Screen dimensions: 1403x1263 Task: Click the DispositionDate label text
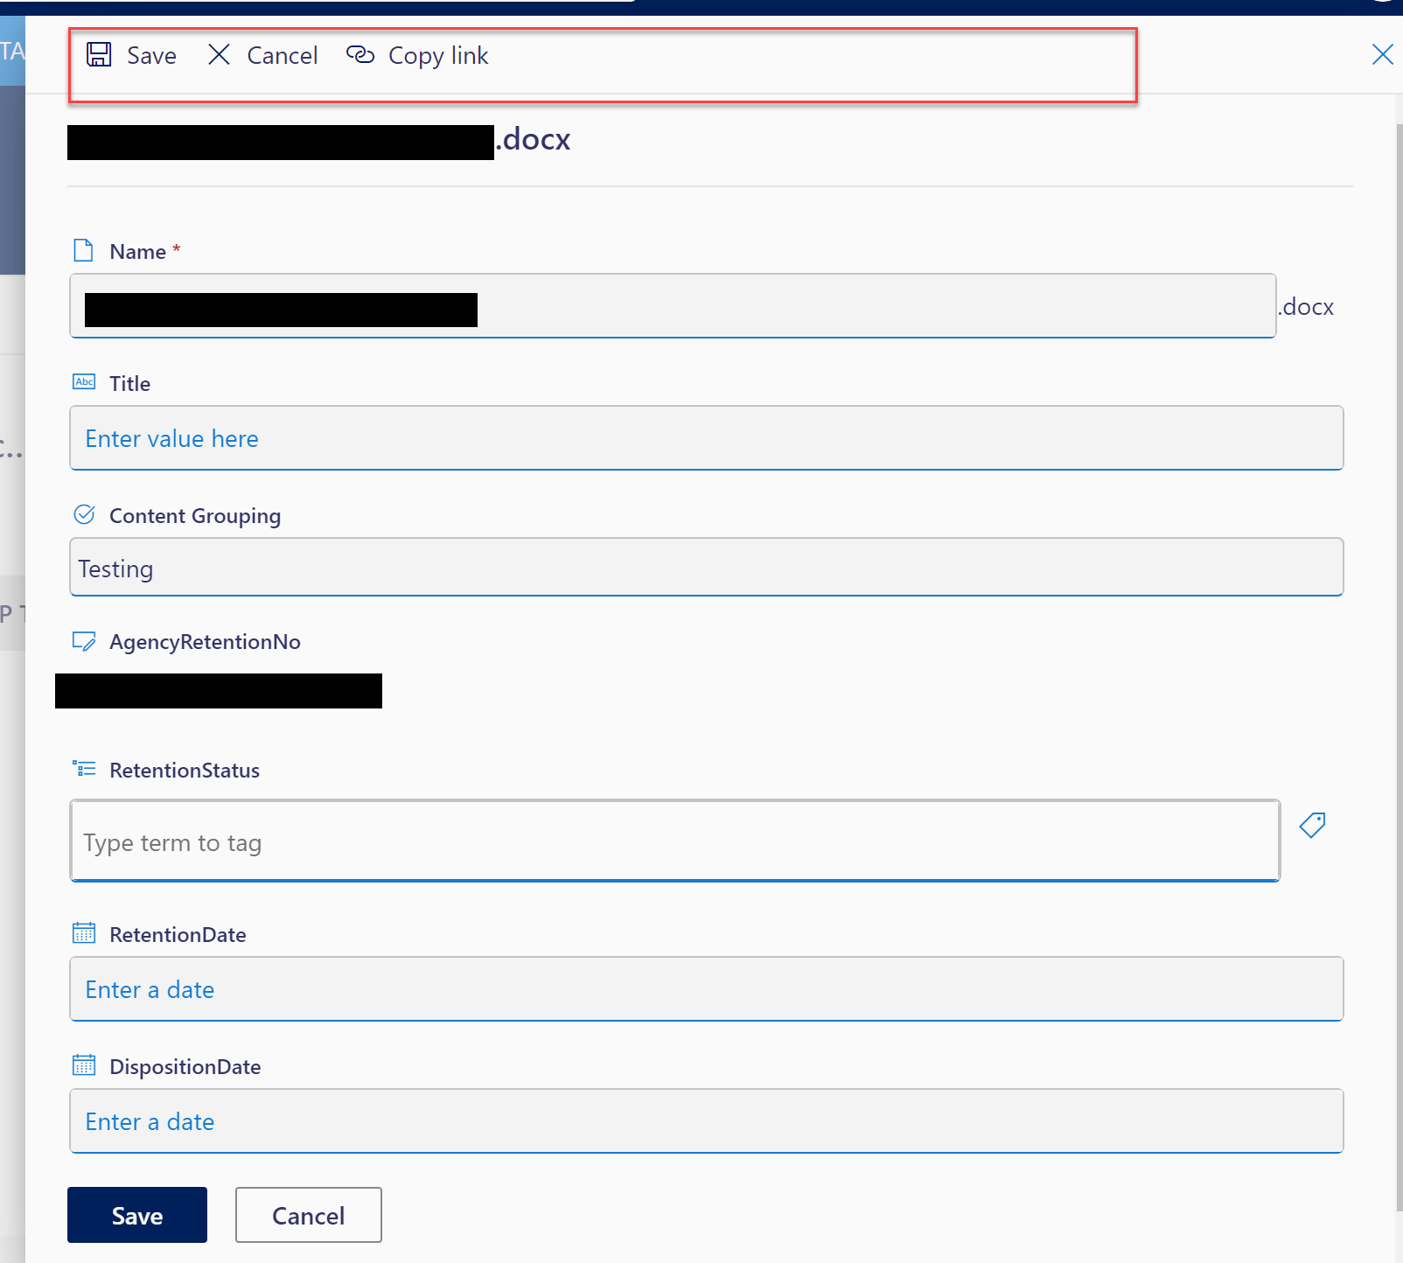[x=185, y=1067]
